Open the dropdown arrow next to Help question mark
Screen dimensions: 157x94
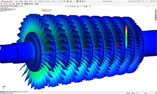148,1
